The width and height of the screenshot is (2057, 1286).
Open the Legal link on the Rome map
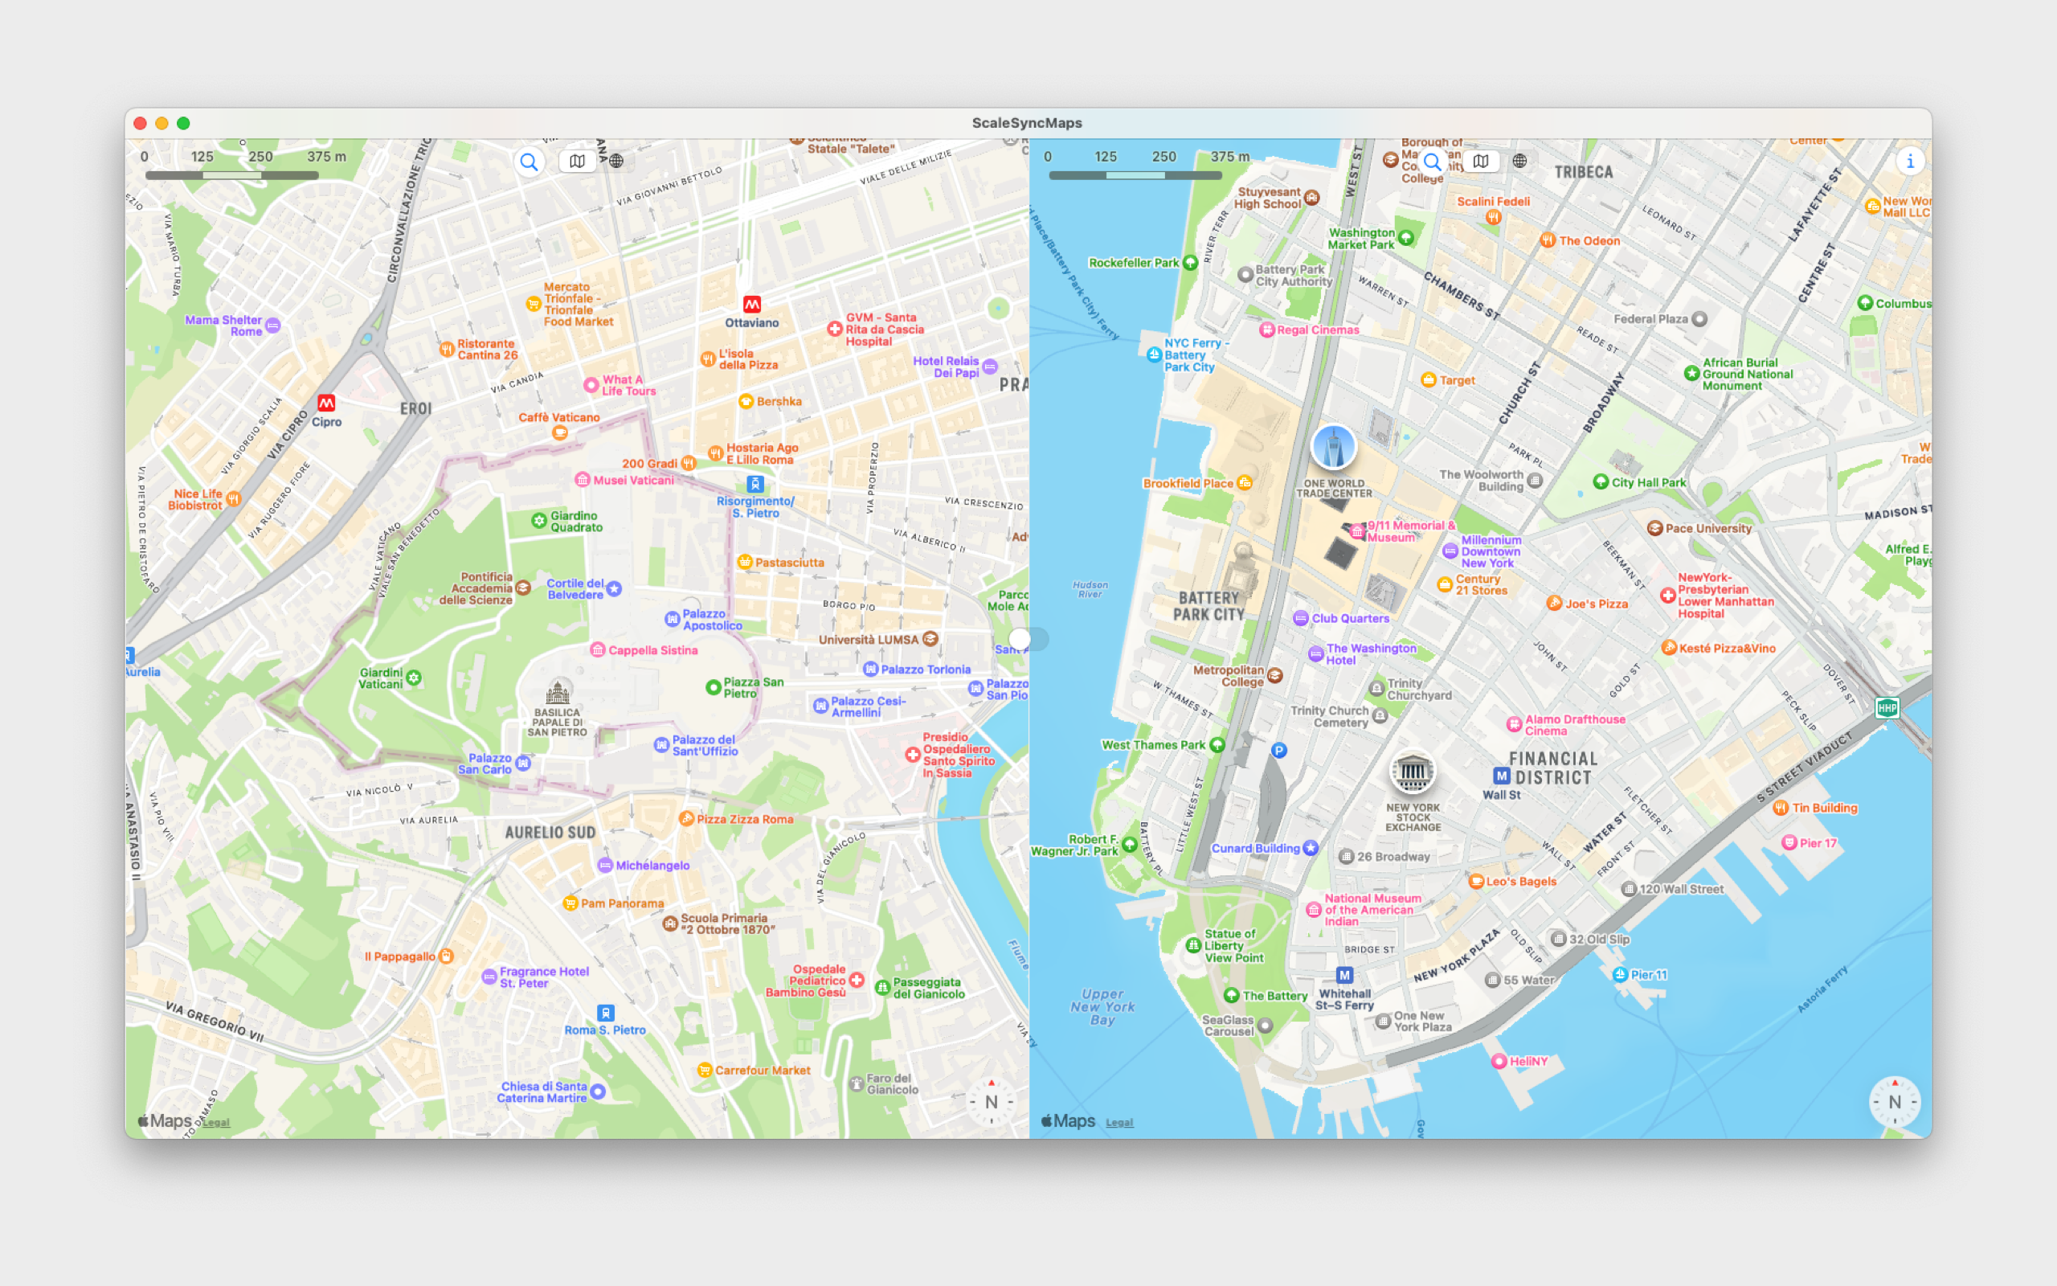click(x=216, y=1123)
